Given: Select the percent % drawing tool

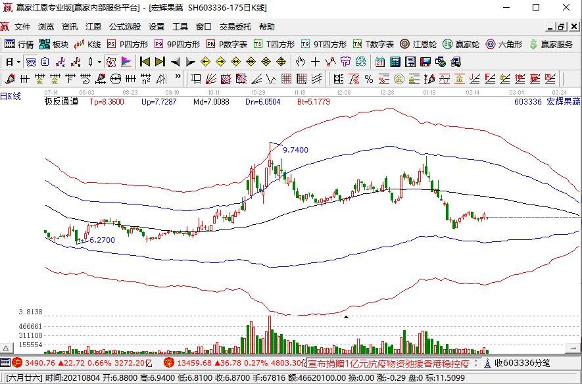Looking at the screenshot, I should (368, 79).
